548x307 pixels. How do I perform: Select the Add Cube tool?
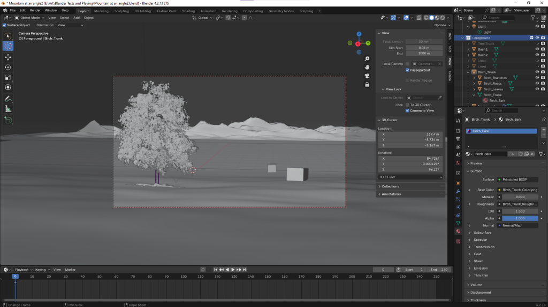(x=8, y=121)
